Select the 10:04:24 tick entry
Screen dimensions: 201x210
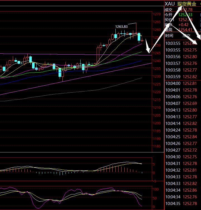[x=182, y=130]
